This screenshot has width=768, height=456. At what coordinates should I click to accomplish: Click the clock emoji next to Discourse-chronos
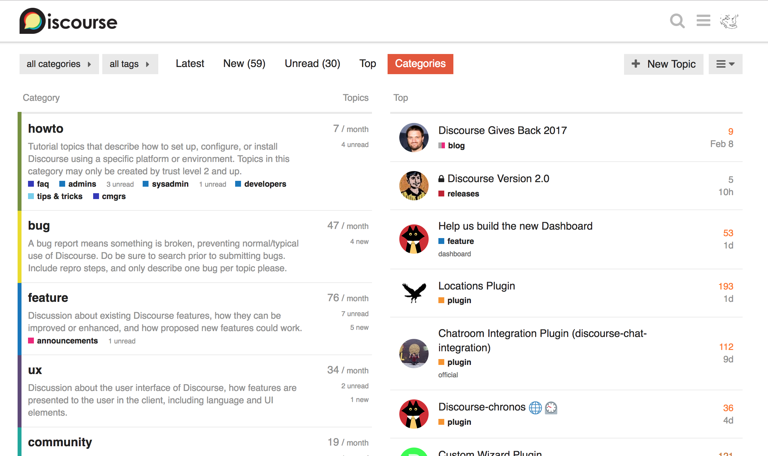pos(551,408)
